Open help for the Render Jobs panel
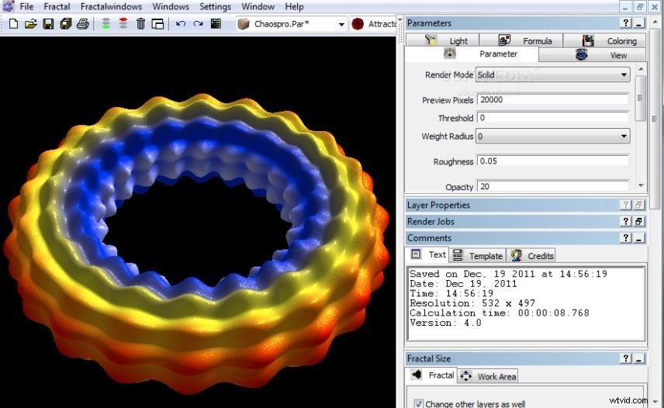 coord(626,221)
